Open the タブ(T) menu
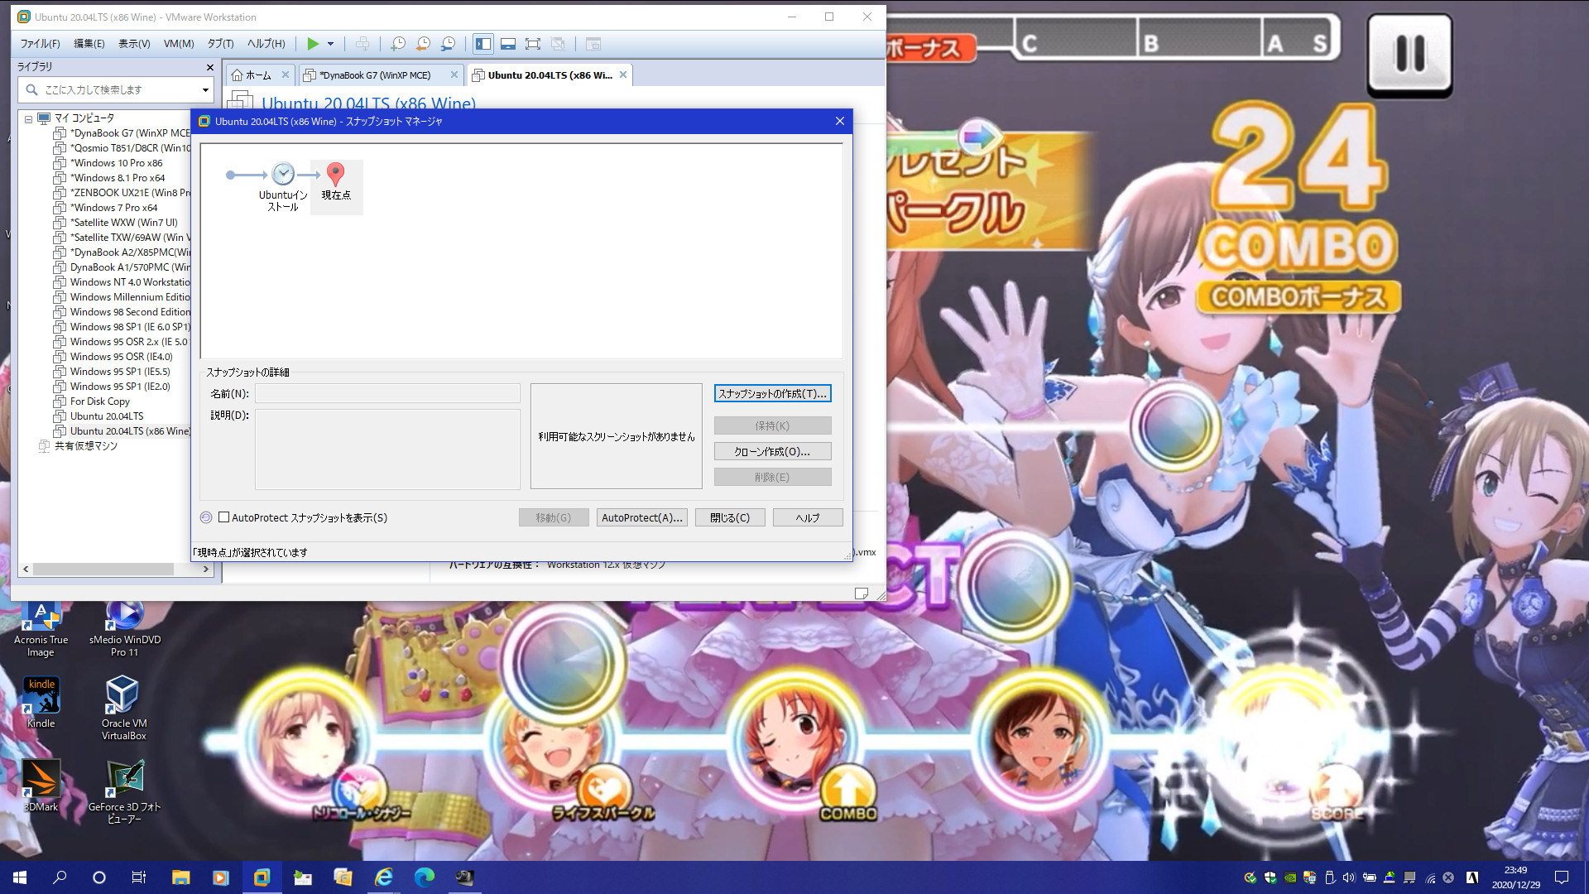1589x894 pixels. coord(220,44)
